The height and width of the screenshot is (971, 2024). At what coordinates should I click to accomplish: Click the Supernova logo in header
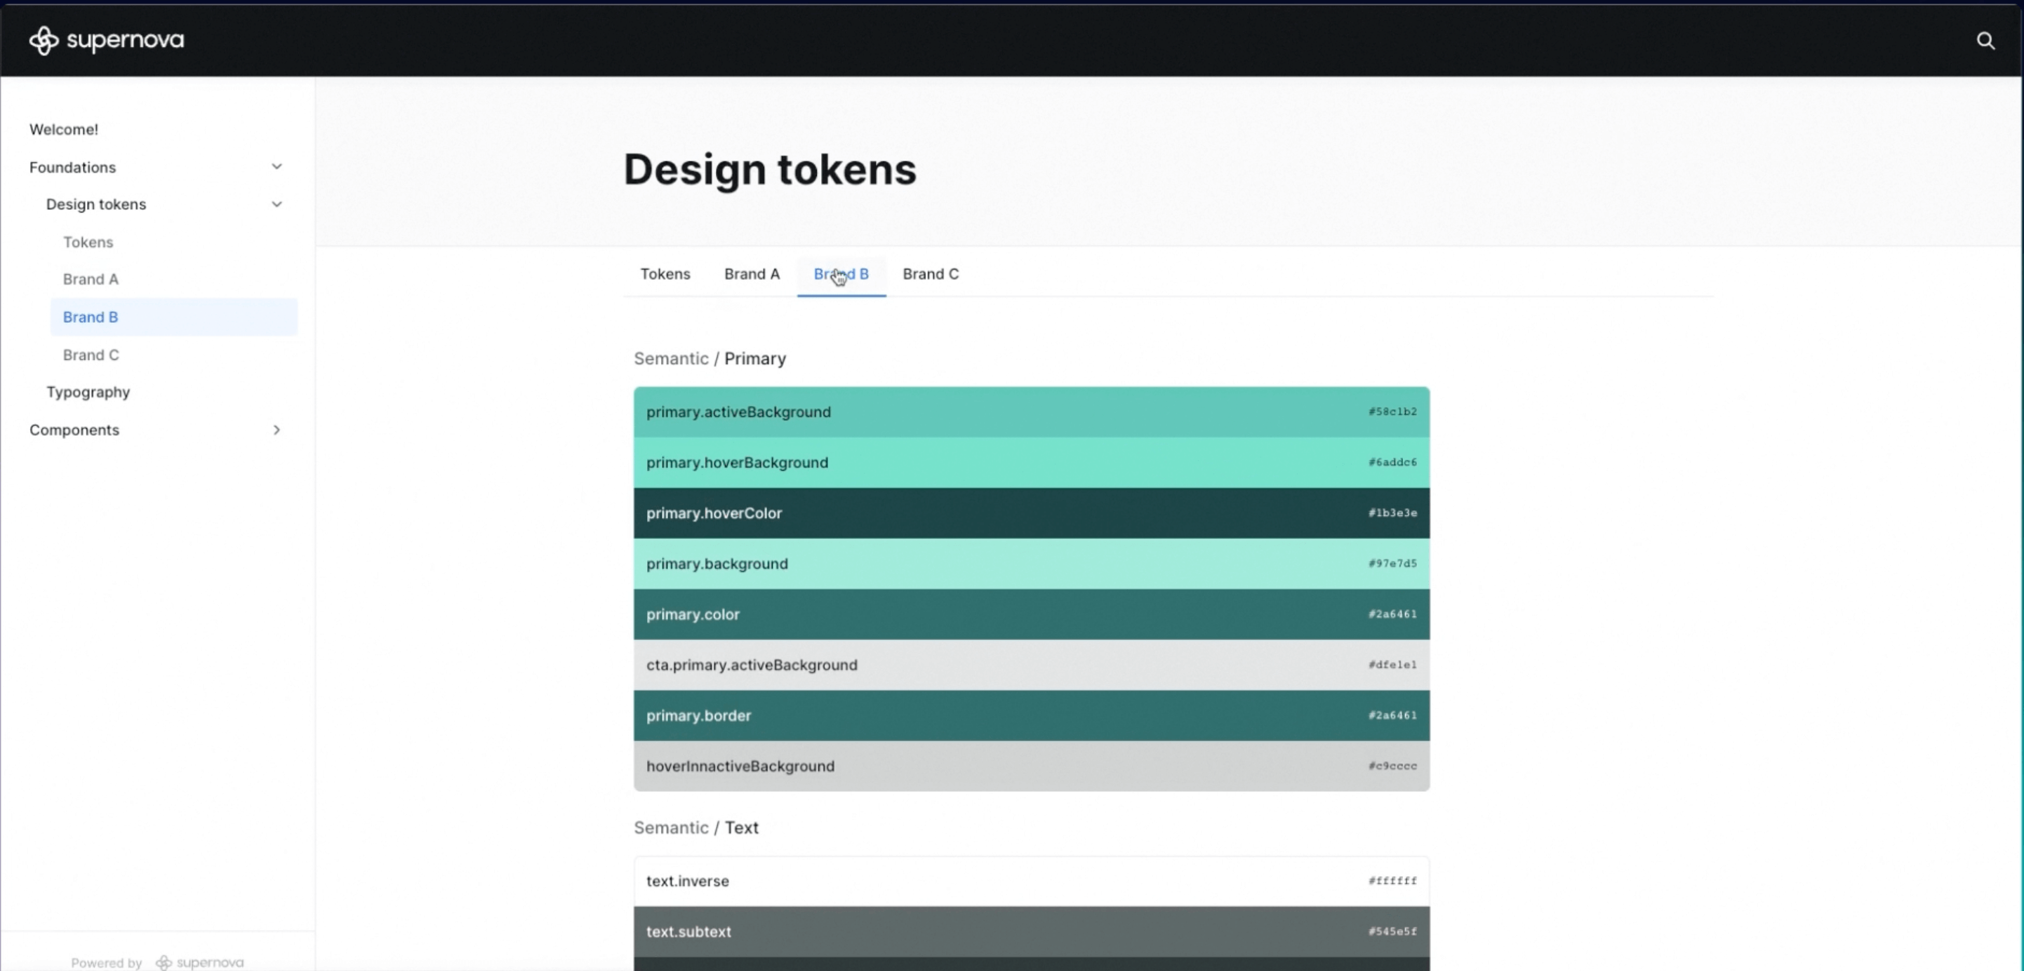[x=106, y=40]
